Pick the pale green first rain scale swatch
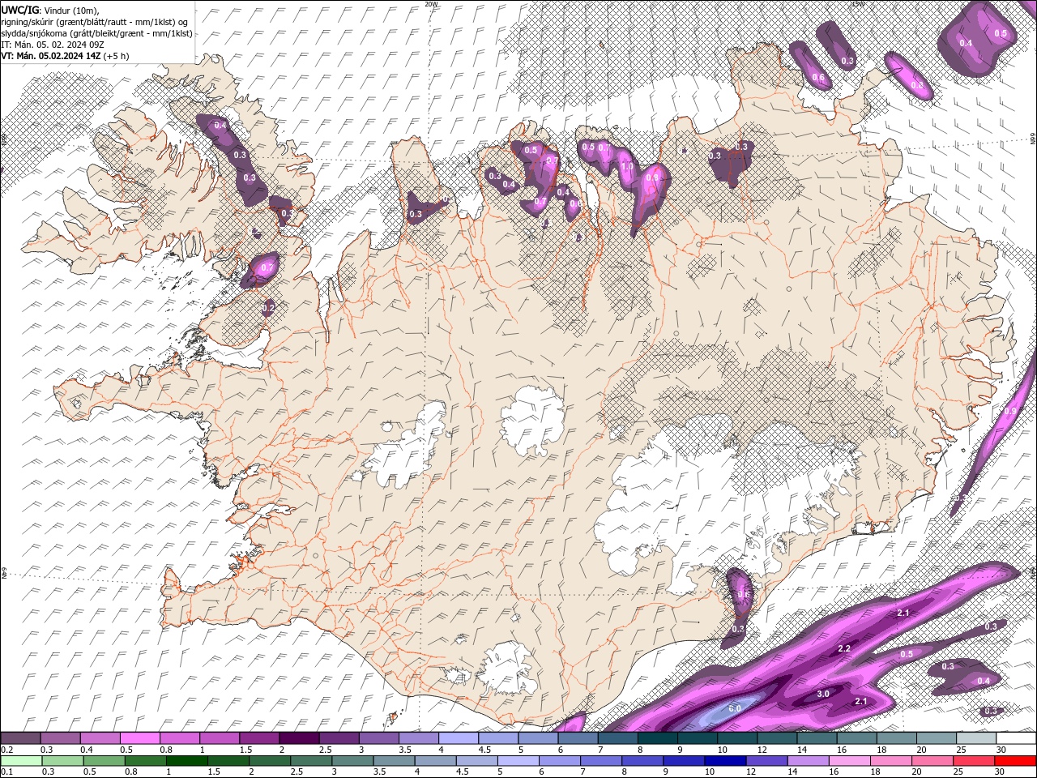The width and height of the screenshot is (1037, 778). (x=21, y=760)
